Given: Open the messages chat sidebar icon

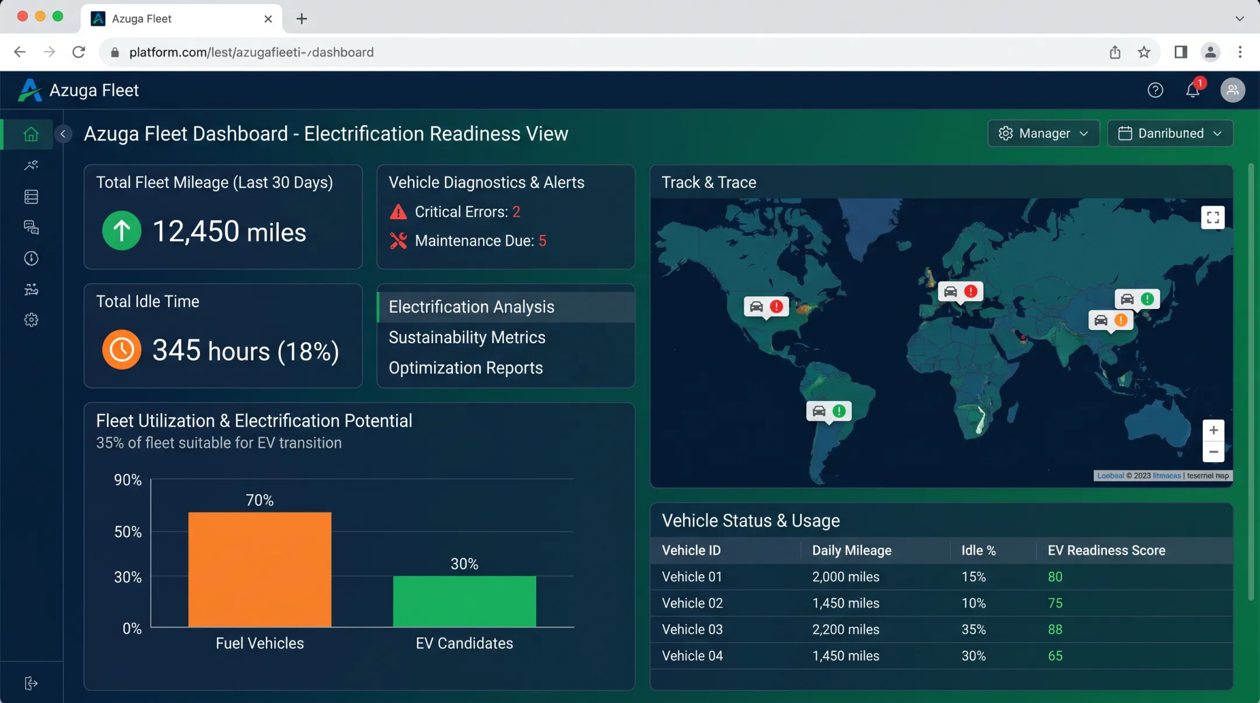Looking at the screenshot, I should [31, 227].
